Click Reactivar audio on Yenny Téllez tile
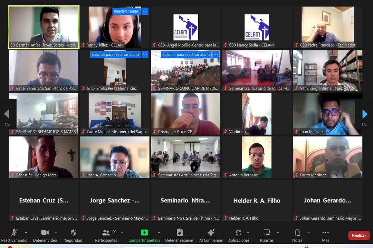Viewport: 373px width, 248px height. (126, 11)
